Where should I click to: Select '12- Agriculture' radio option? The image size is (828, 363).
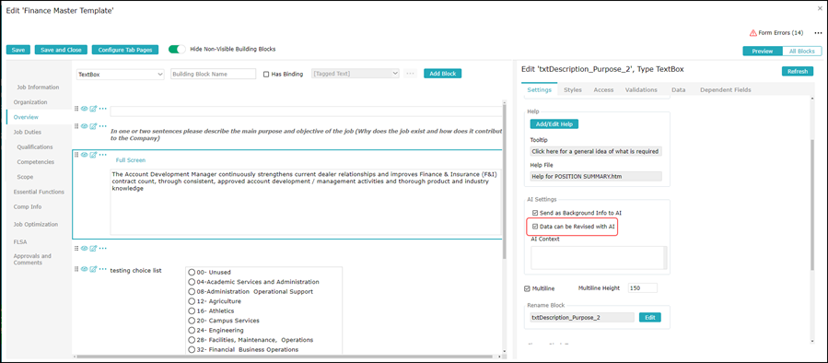pyautogui.click(x=192, y=301)
